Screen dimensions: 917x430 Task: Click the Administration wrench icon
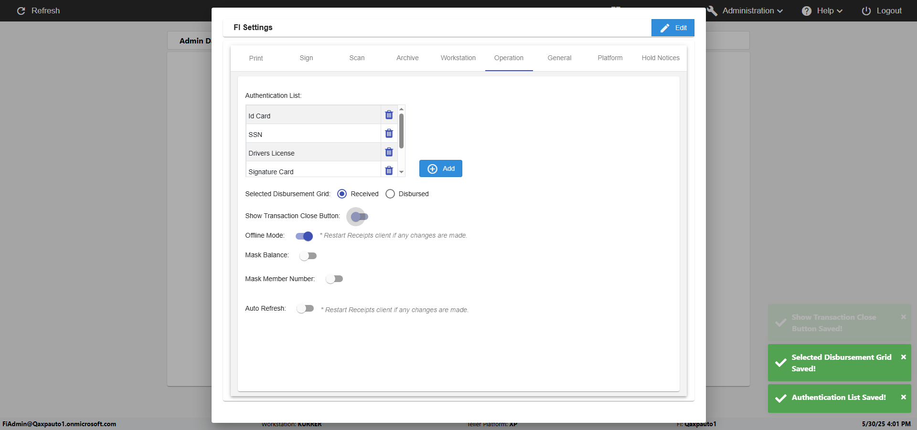coord(712,11)
